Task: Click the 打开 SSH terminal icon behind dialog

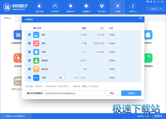Action: (x=18, y=81)
